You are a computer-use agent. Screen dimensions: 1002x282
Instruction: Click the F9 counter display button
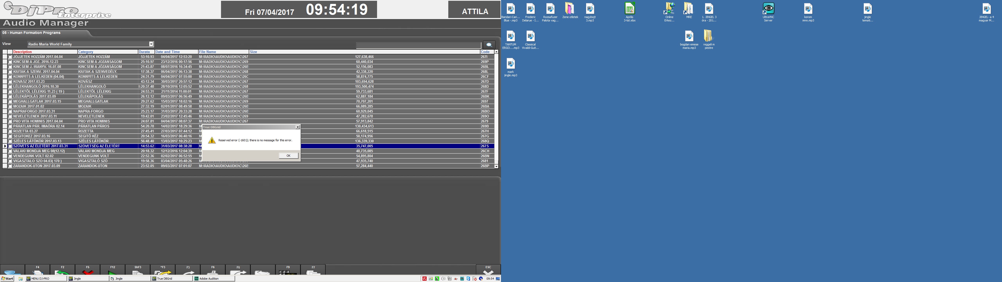[288, 270]
